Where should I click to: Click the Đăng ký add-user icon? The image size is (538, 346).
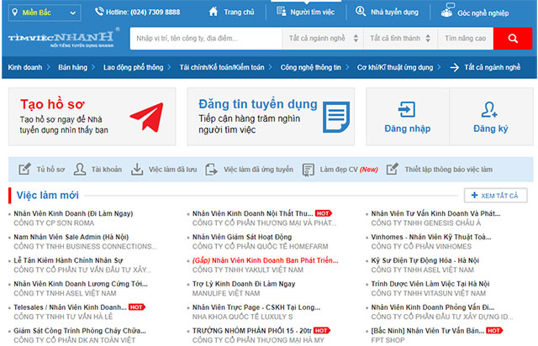click(x=489, y=109)
